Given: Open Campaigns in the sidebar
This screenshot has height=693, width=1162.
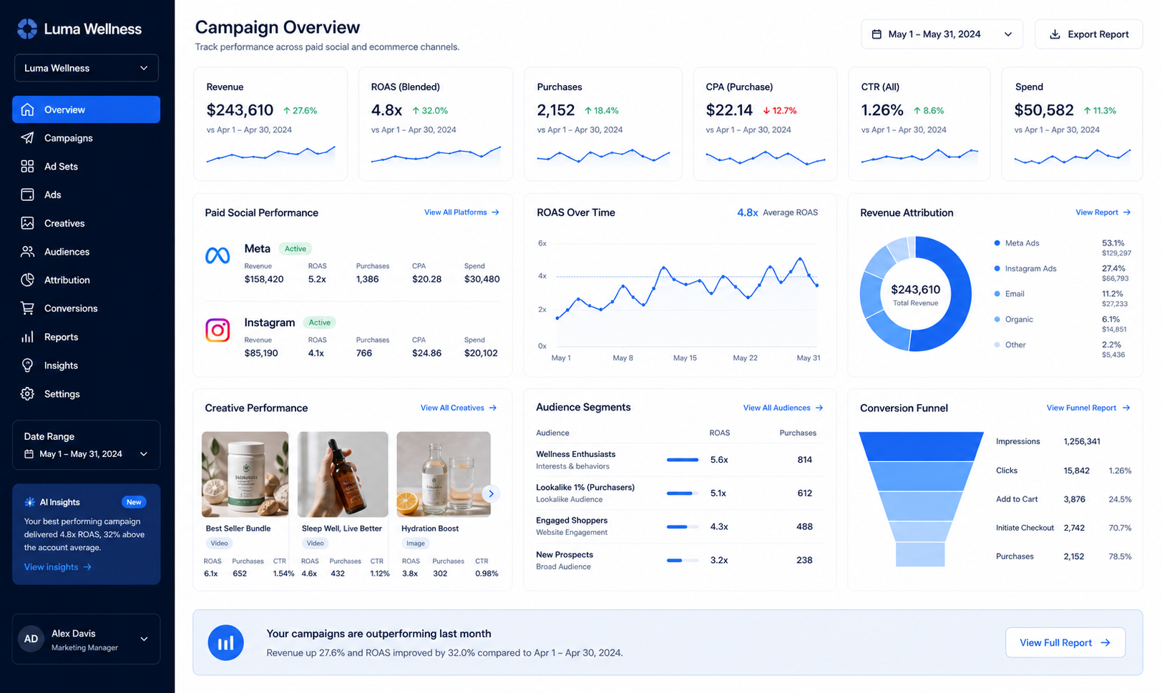Looking at the screenshot, I should (86, 138).
